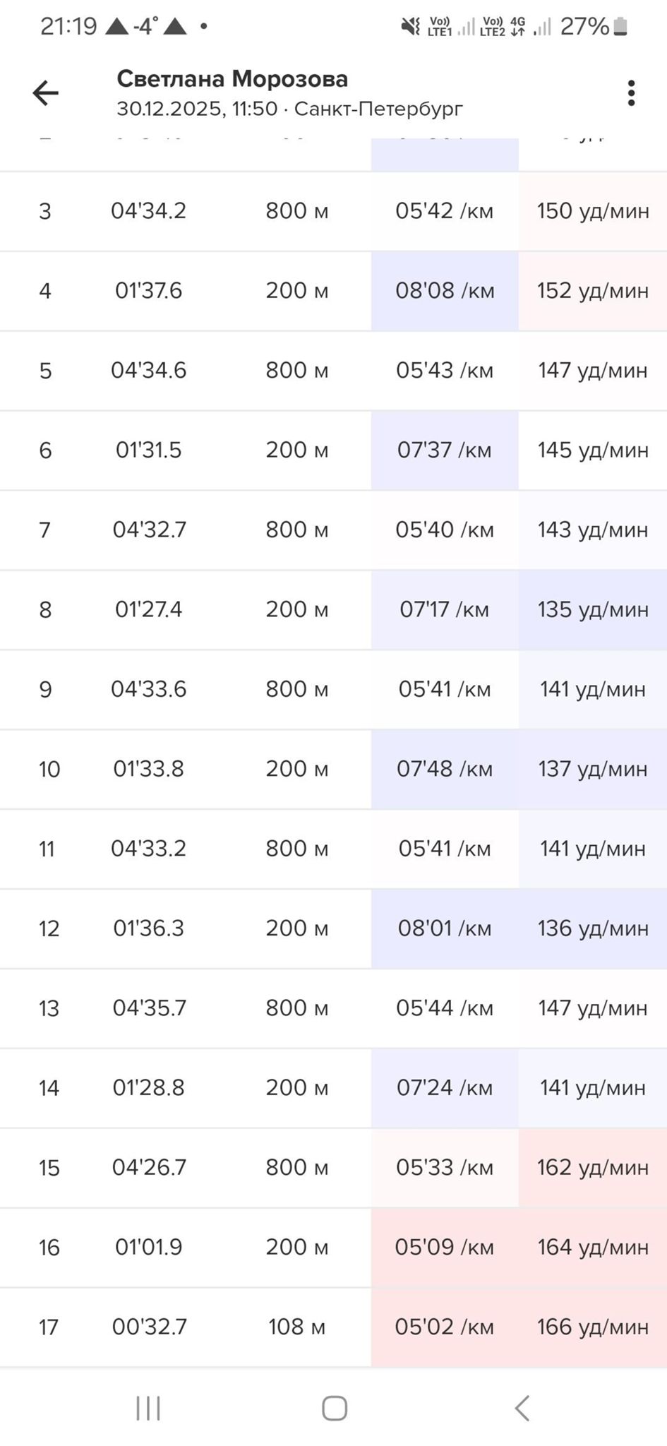
Task: Tap lap 4 pace 08'08 /км
Action: pyautogui.click(x=445, y=290)
